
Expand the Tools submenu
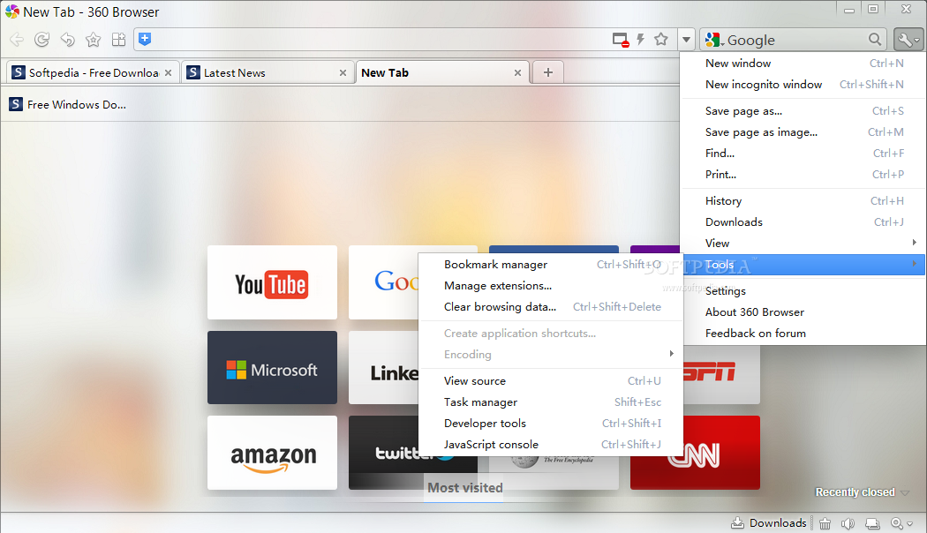804,265
